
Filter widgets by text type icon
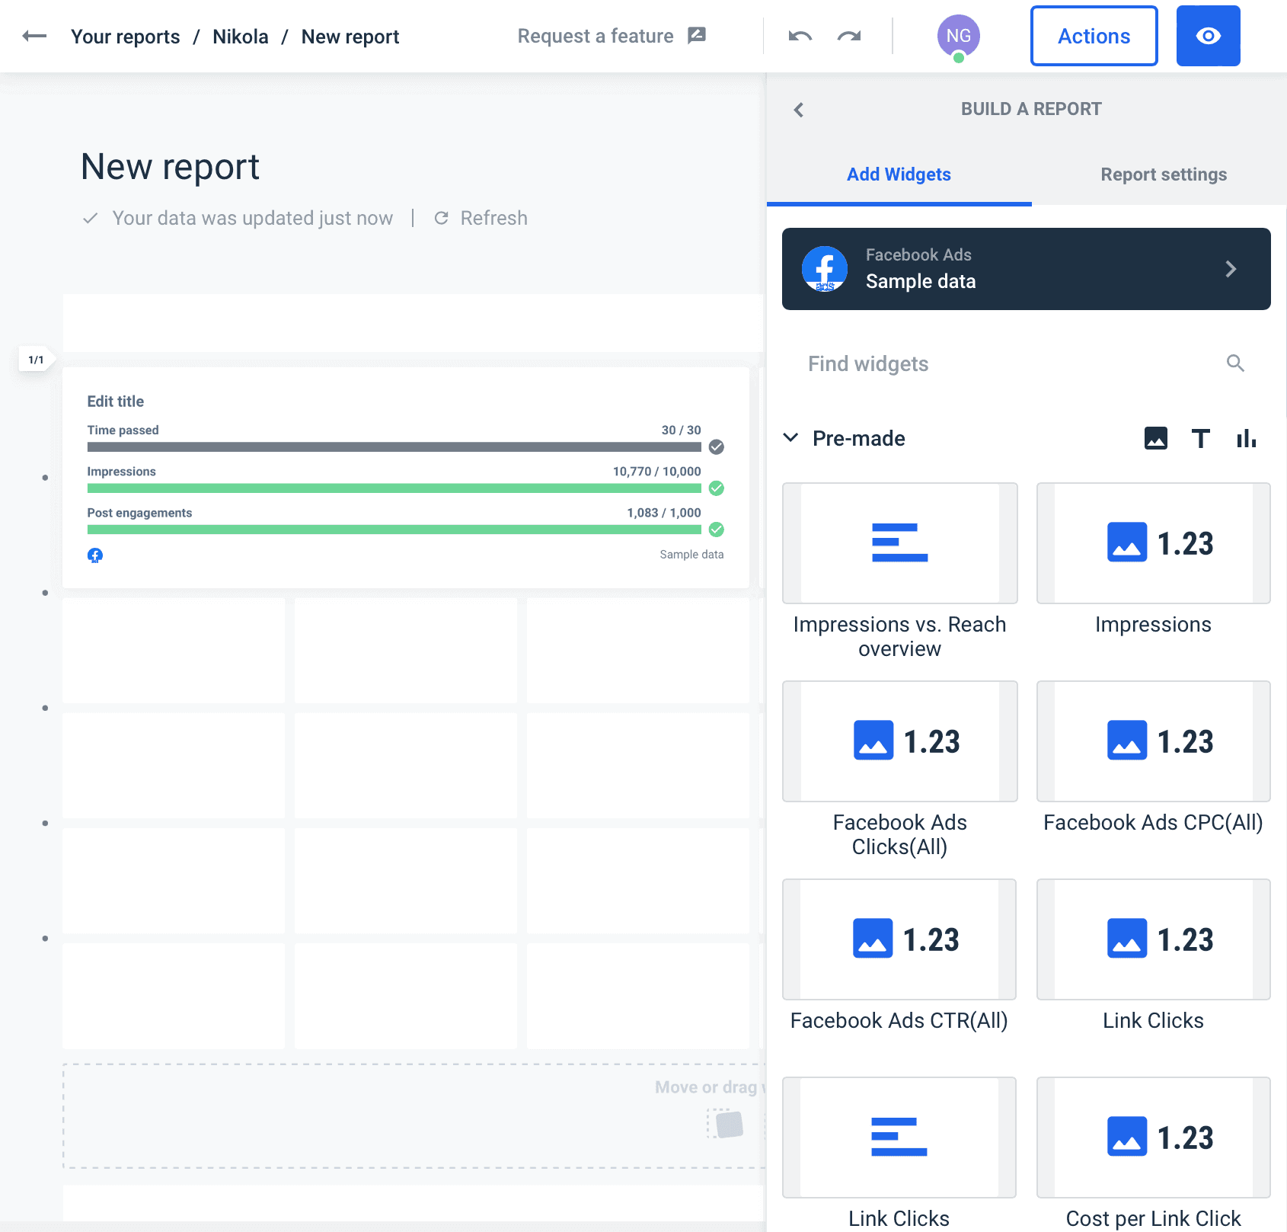1200,438
